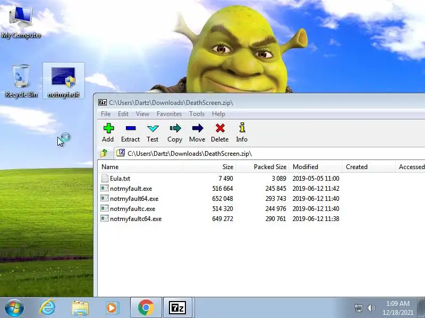Screen dimensions: 425x318
Task: Select the notmyfault.exe file icon
Action: coord(105,188)
